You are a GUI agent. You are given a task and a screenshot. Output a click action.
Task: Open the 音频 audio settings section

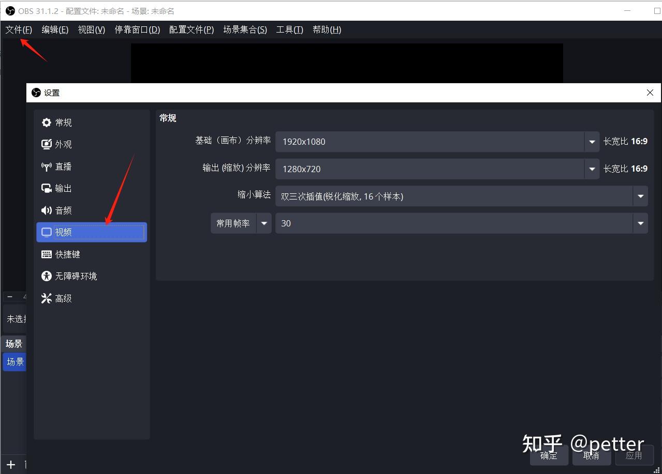click(63, 210)
